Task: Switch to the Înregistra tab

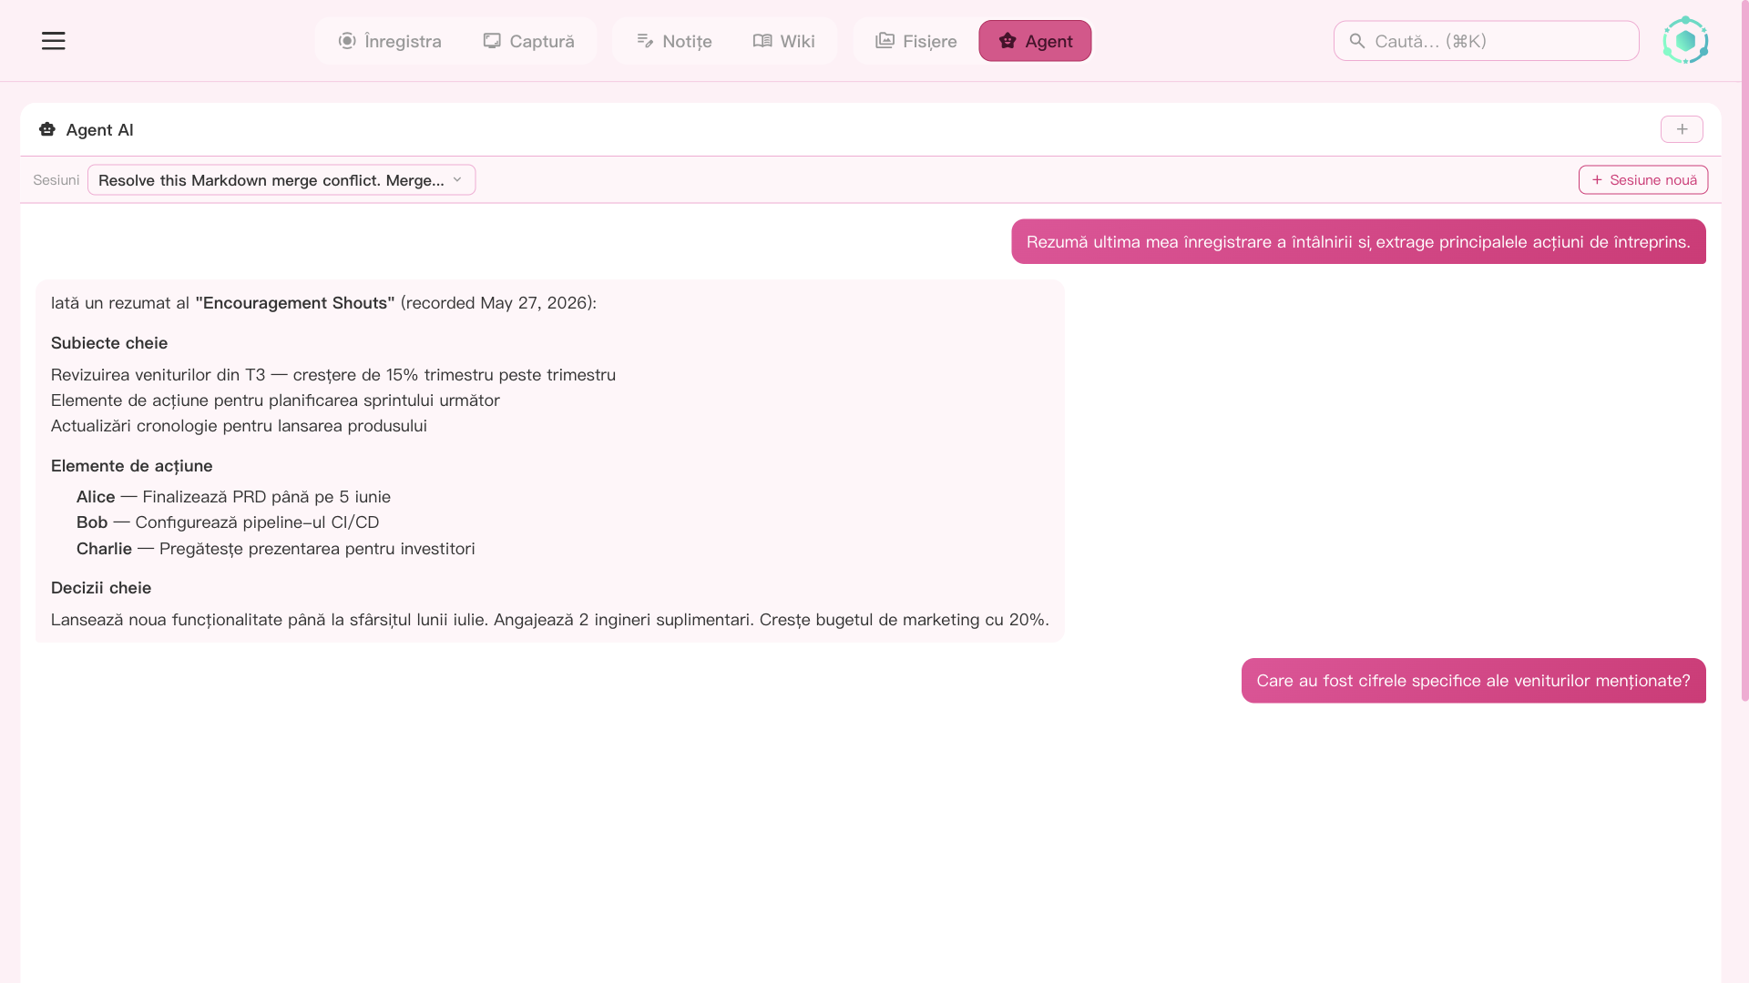Action: pyautogui.click(x=390, y=41)
